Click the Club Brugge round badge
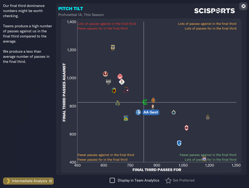The width and height of the screenshot is (249, 188). click(x=174, y=112)
